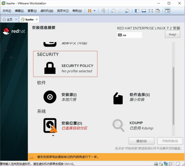Enter full screen mode icon

[x=151, y=11]
